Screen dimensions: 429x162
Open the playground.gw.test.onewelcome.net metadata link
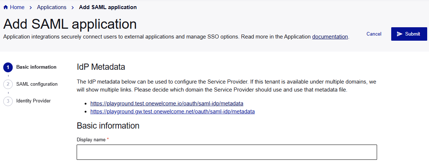pos(173,112)
